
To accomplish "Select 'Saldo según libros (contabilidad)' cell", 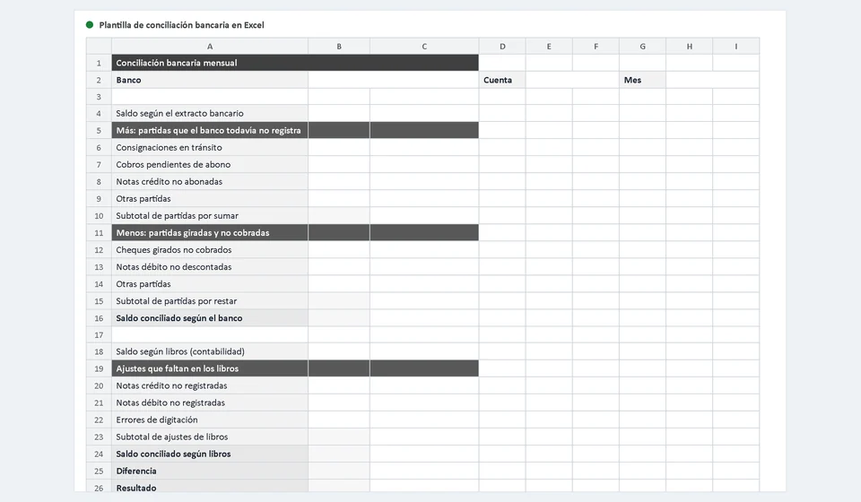I will tap(210, 351).
